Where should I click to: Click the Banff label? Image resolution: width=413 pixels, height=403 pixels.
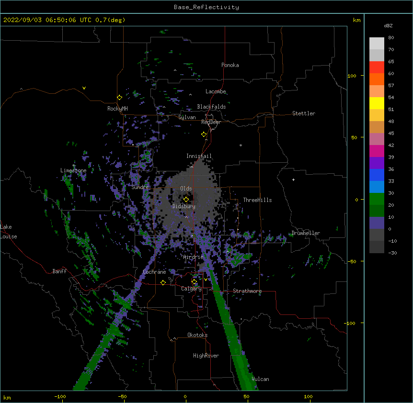pyautogui.click(x=59, y=271)
